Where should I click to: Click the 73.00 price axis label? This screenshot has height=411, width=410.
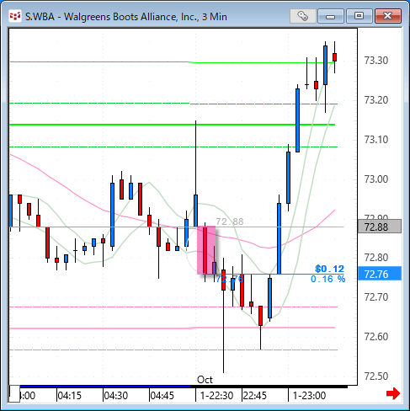(376, 179)
